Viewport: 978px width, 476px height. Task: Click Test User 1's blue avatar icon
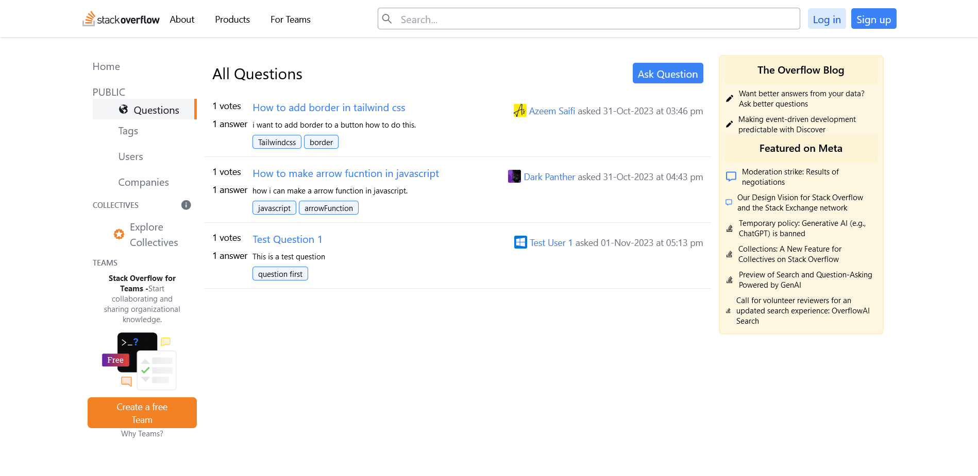[520, 242]
